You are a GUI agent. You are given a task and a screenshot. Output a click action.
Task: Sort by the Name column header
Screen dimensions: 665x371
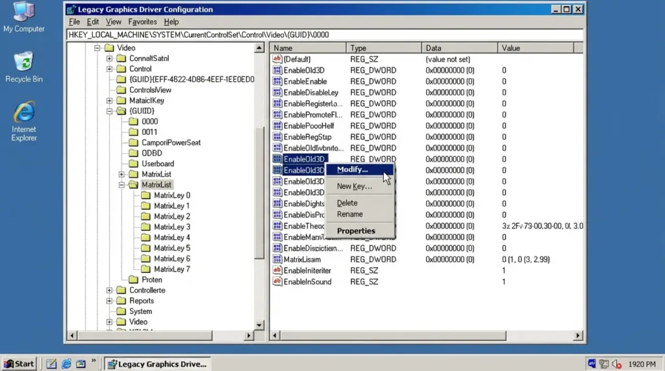click(308, 48)
